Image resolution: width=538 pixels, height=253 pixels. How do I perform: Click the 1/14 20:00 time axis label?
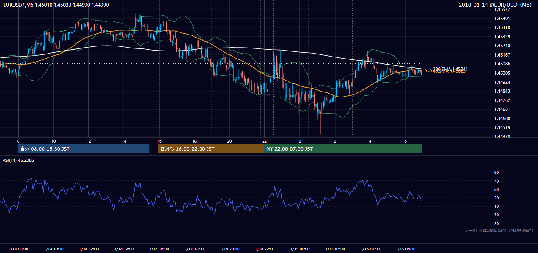(229, 249)
